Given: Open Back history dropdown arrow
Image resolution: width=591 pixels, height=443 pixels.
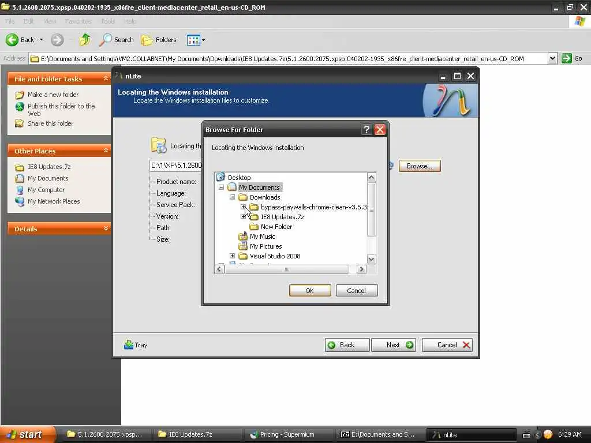Looking at the screenshot, I should coord(41,40).
